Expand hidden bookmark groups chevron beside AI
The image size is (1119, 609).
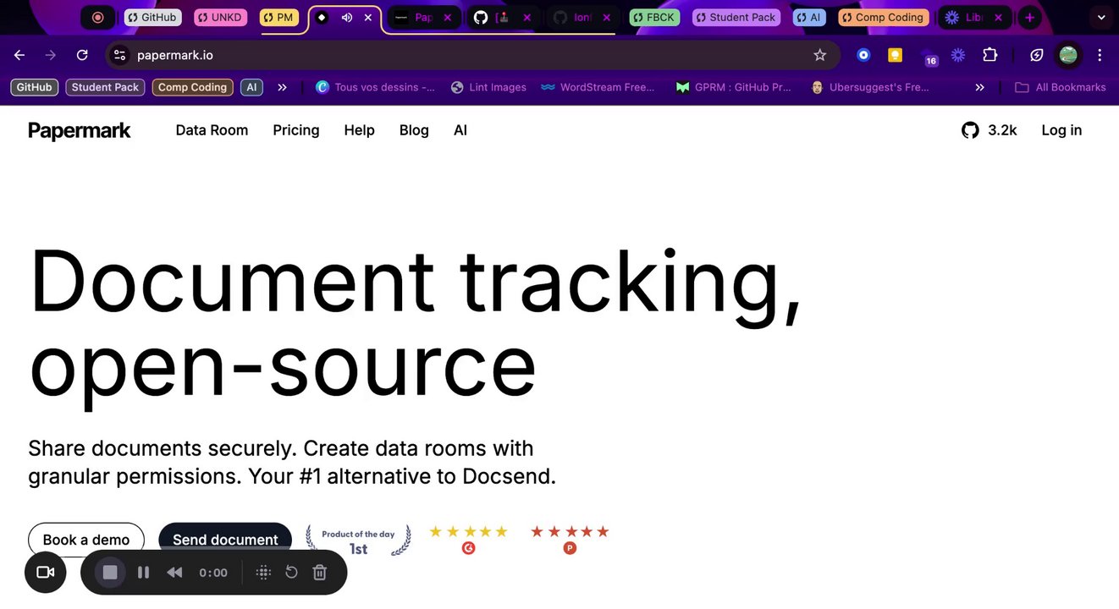(x=282, y=87)
